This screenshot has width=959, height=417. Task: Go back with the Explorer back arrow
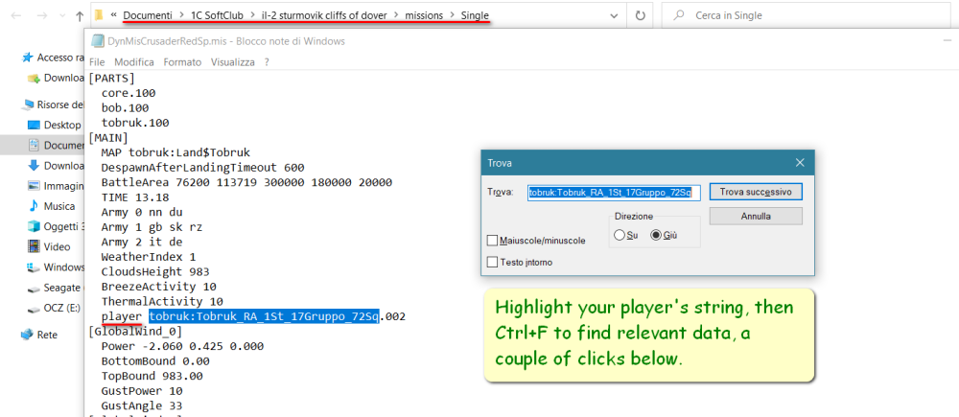[x=16, y=16]
